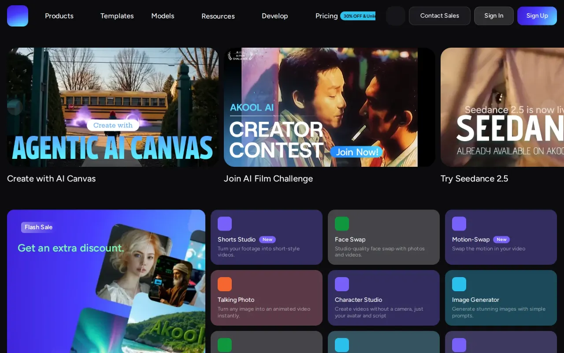564x353 pixels.
Task: Open the Character Studio icon
Action: [342, 284]
